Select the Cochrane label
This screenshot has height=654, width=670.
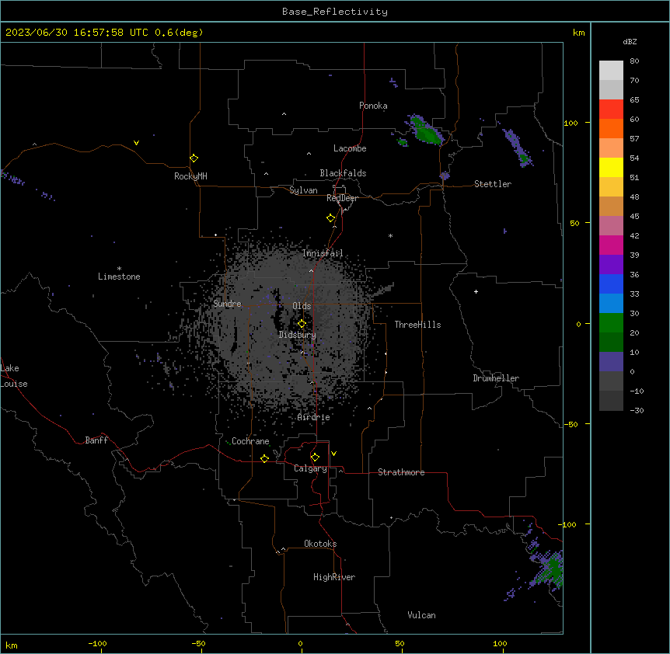250,441
